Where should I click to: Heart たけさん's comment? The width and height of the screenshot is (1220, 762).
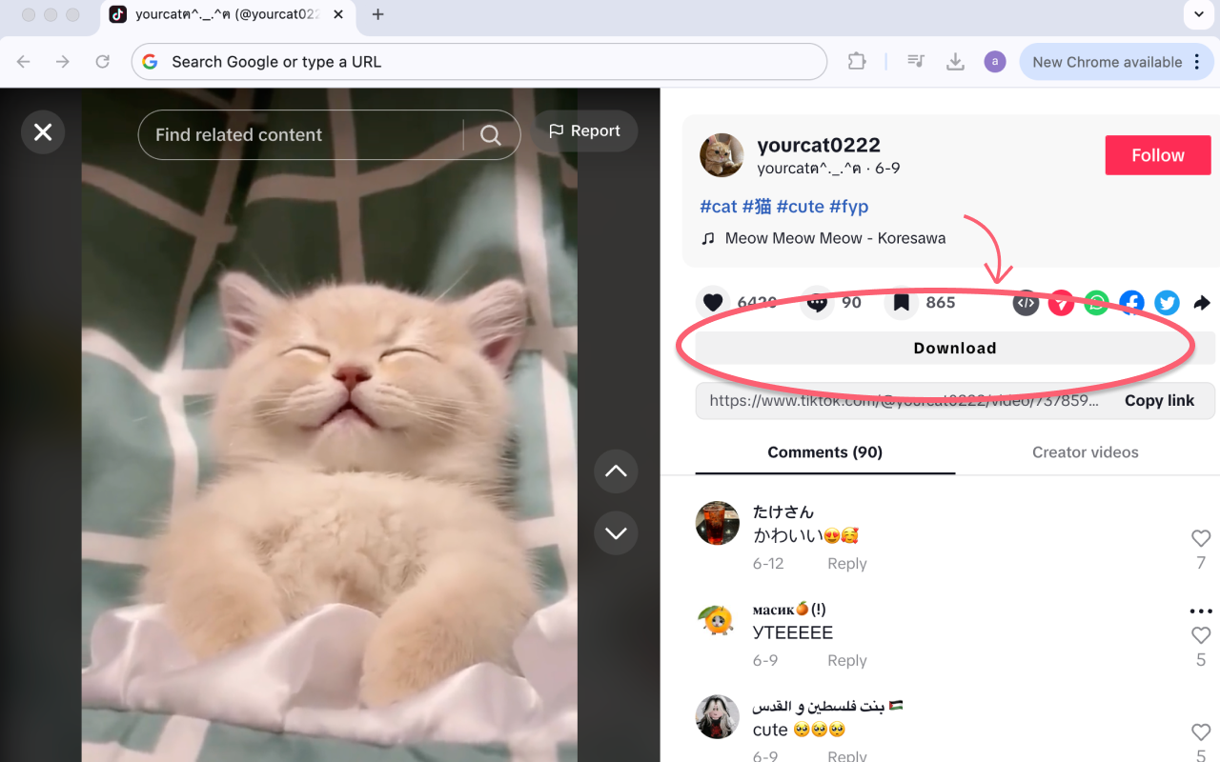click(x=1200, y=537)
